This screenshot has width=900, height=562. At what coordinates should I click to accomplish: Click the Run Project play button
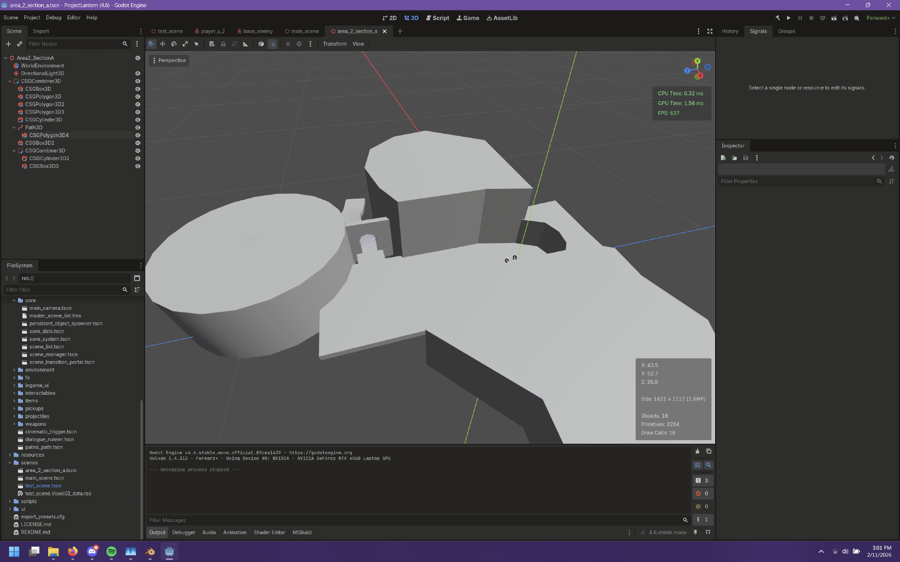pyautogui.click(x=788, y=18)
